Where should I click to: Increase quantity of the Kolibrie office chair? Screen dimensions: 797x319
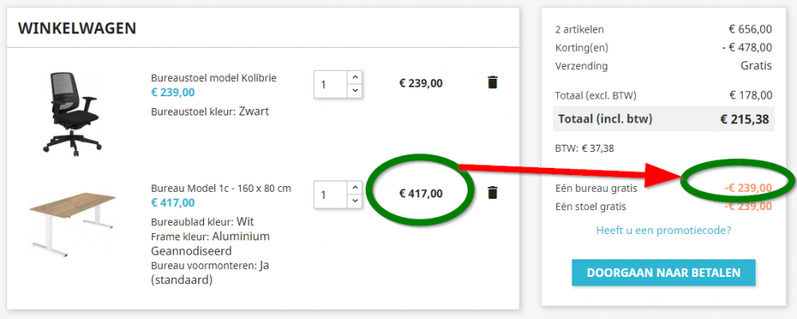click(x=355, y=77)
